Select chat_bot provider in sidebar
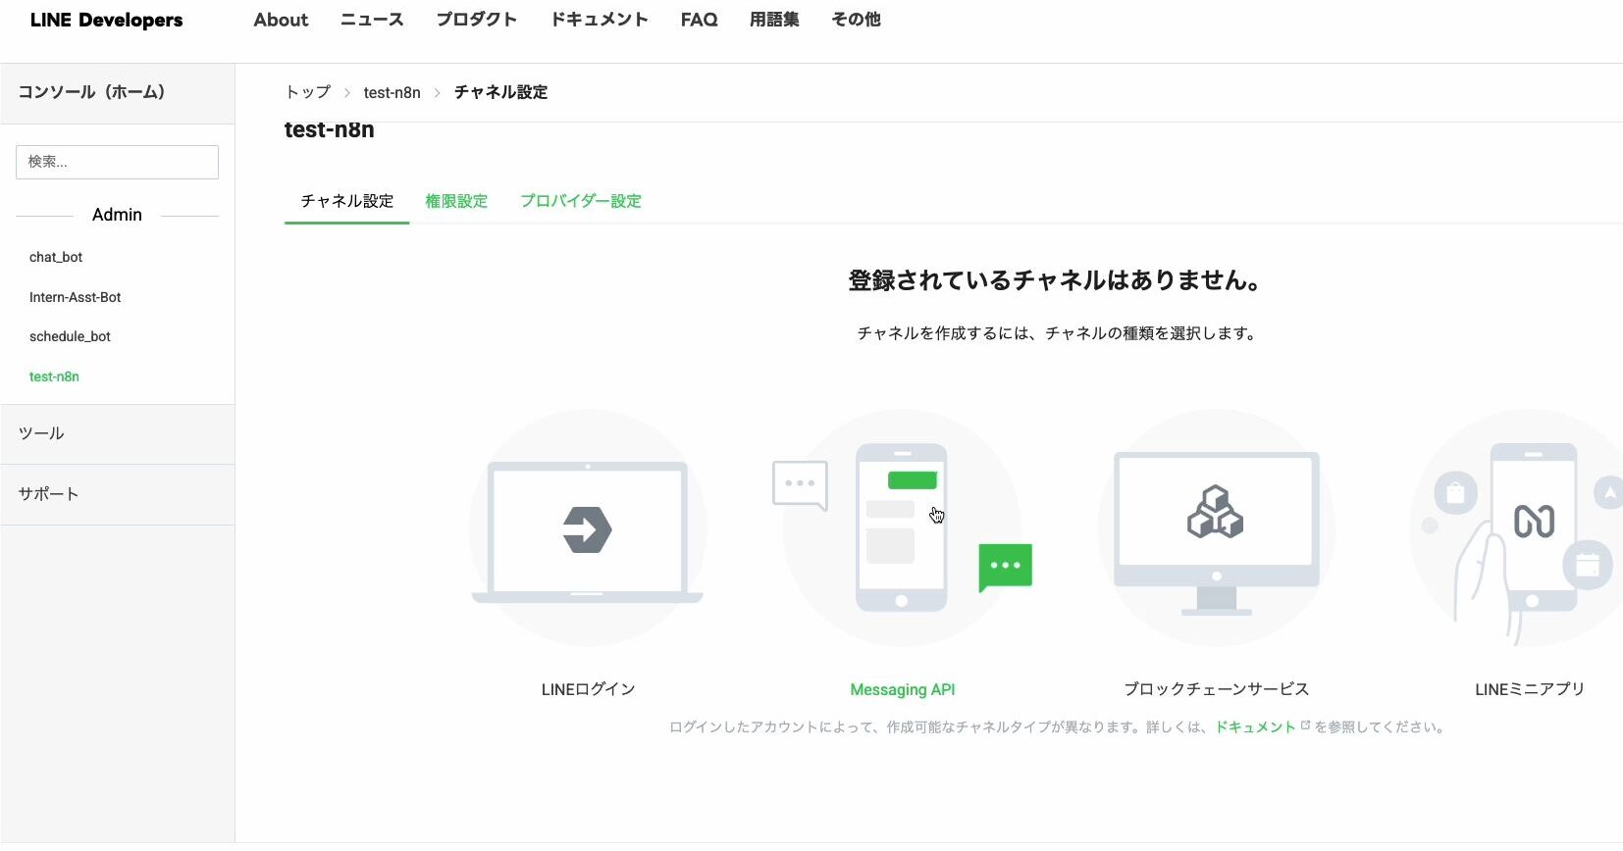The height and width of the screenshot is (851, 1623). pyautogui.click(x=56, y=257)
